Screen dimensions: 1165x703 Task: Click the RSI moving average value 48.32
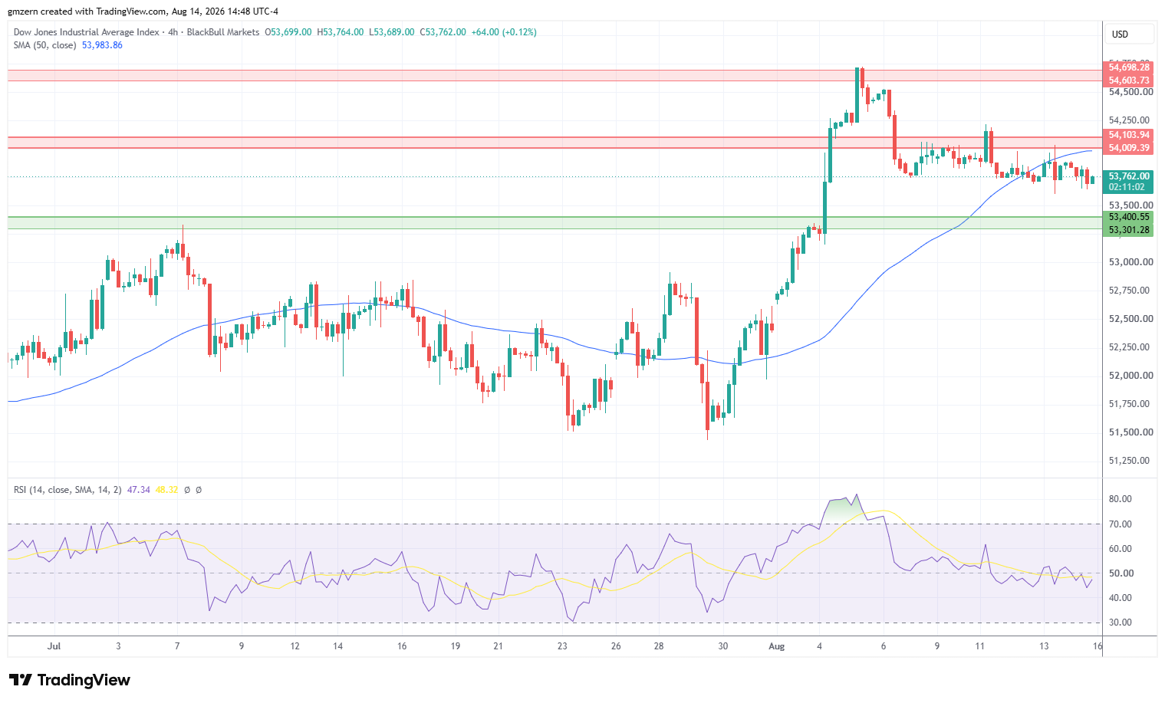[166, 490]
